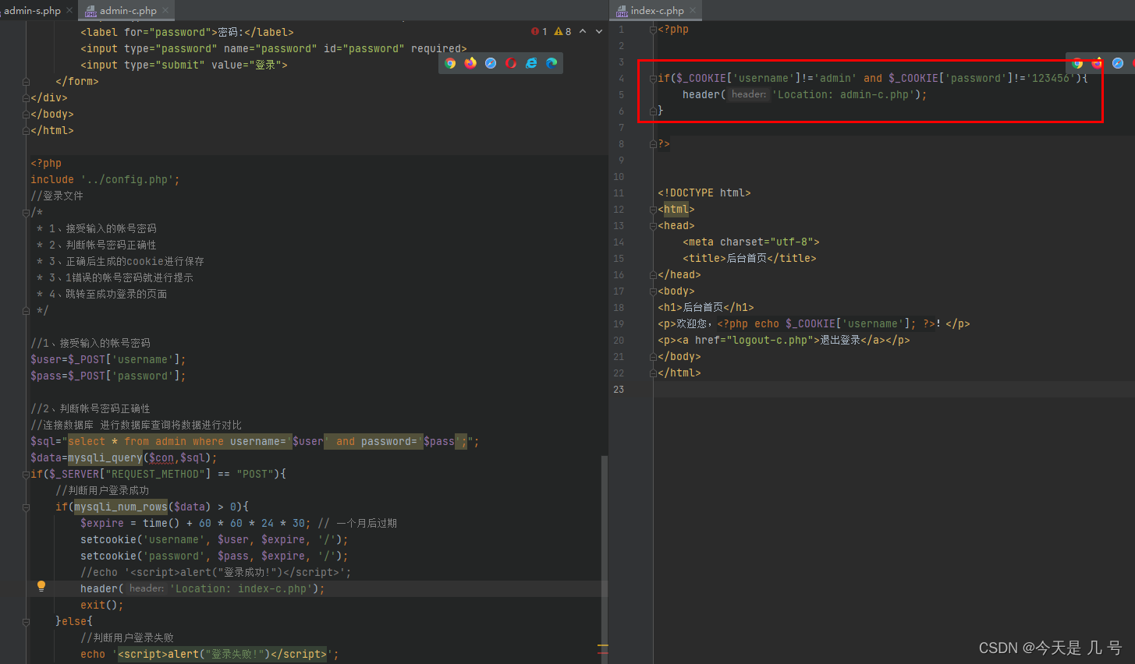Click the <title>后台首页</title> line
Image resolution: width=1135 pixels, height=664 pixels.
point(750,259)
